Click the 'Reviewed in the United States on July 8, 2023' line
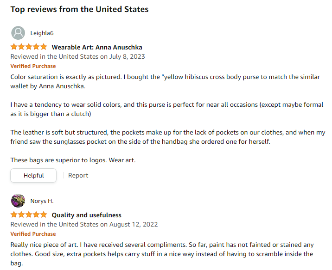The width and height of the screenshot is (332, 270). (x=78, y=56)
